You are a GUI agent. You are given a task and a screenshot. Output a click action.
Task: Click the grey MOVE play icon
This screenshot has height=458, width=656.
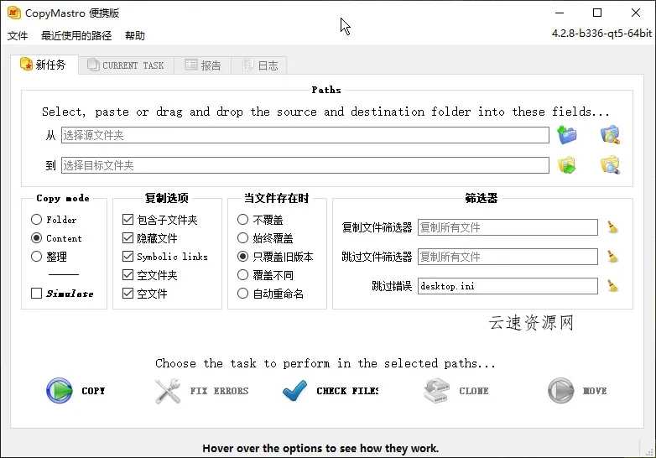pyautogui.click(x=560, y=391)
